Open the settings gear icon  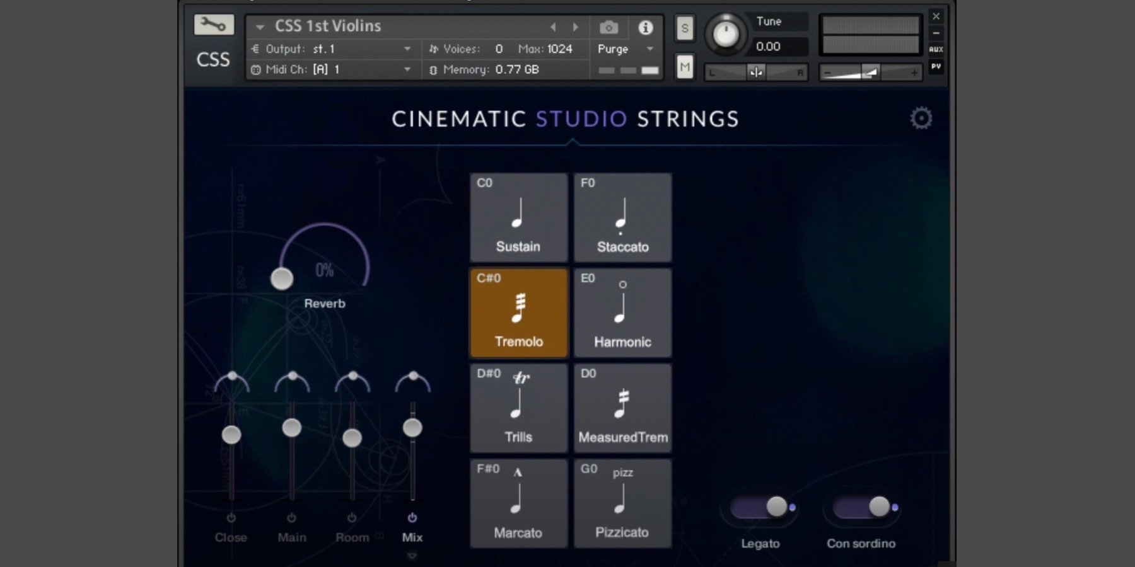pos(921,118)
